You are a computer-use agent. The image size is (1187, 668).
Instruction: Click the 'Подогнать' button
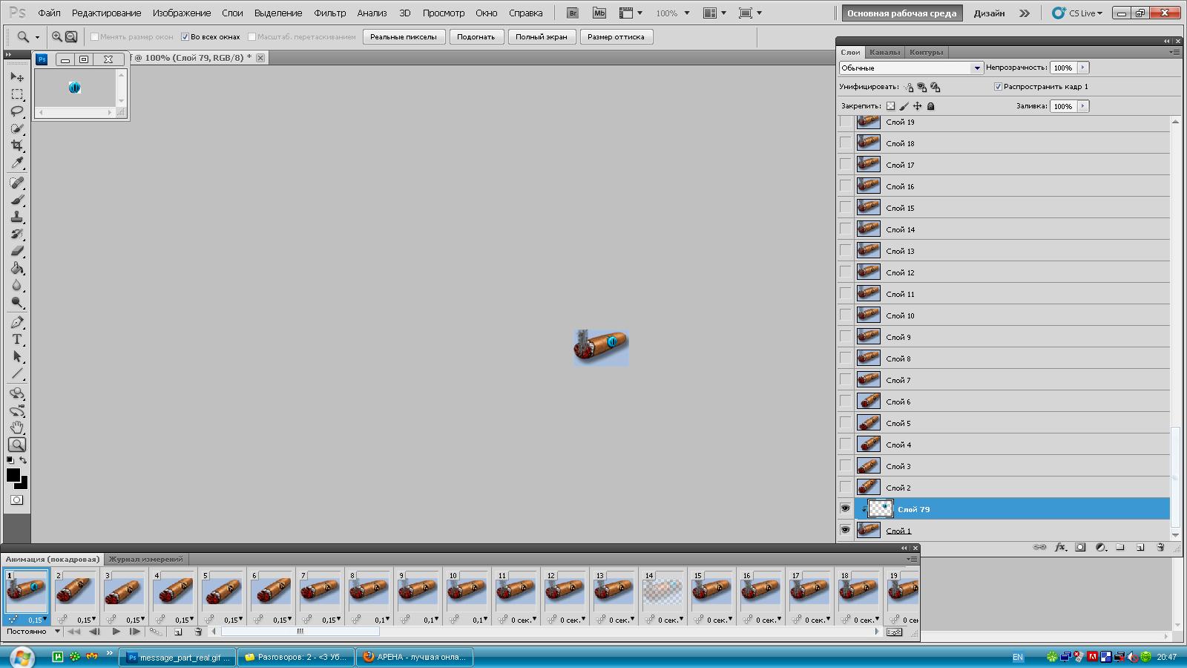click(476, 37)
